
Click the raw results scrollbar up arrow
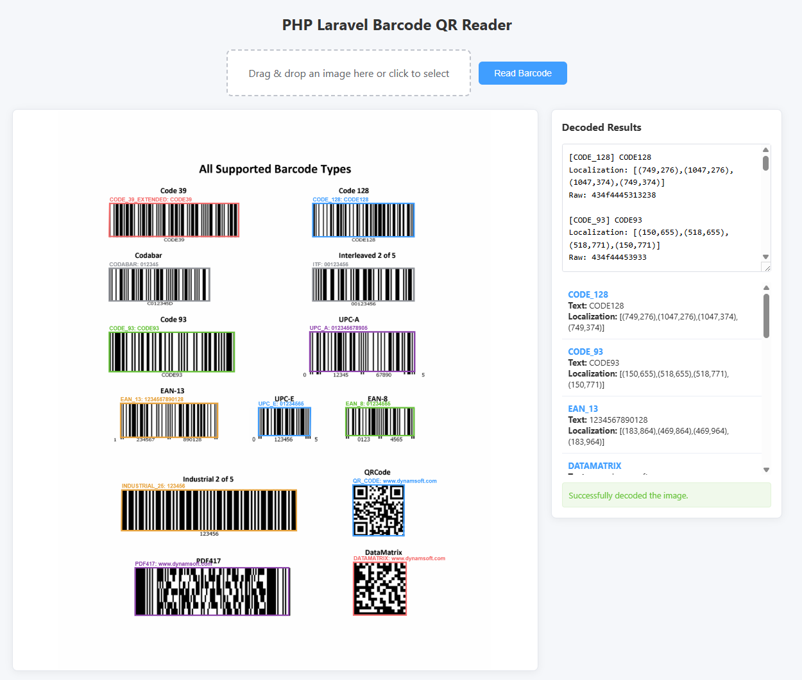pyautogui.click(x=765, y=149)
